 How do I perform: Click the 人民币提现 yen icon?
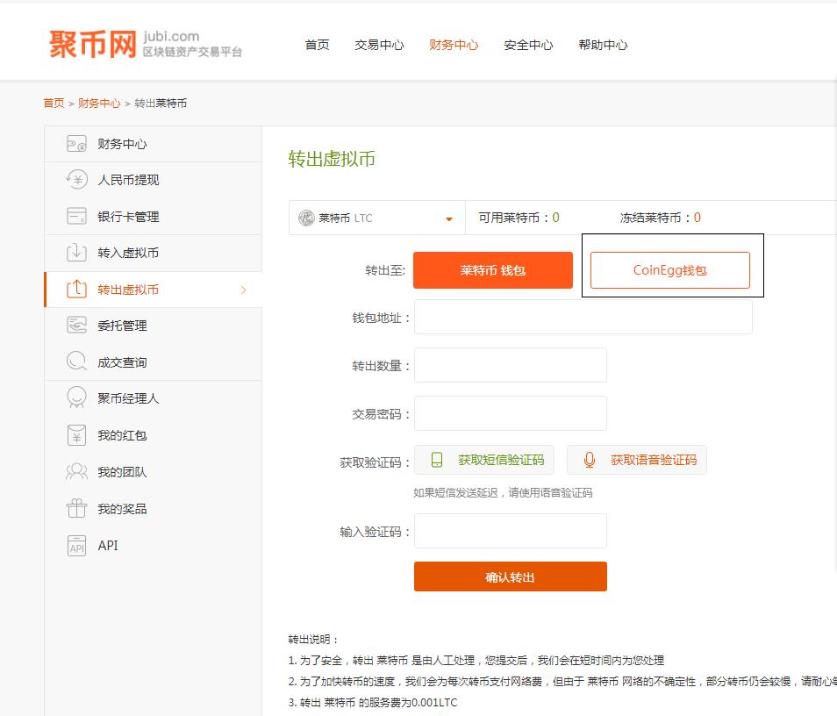pos(77,180)
